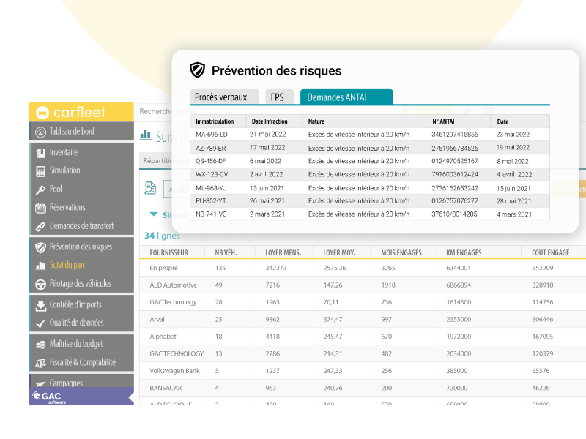Click the Fiscalité & Comptabilité scales icon
The height and width of the screenshot is (439, 586).
pyautogui.click(x=40, y=363)
